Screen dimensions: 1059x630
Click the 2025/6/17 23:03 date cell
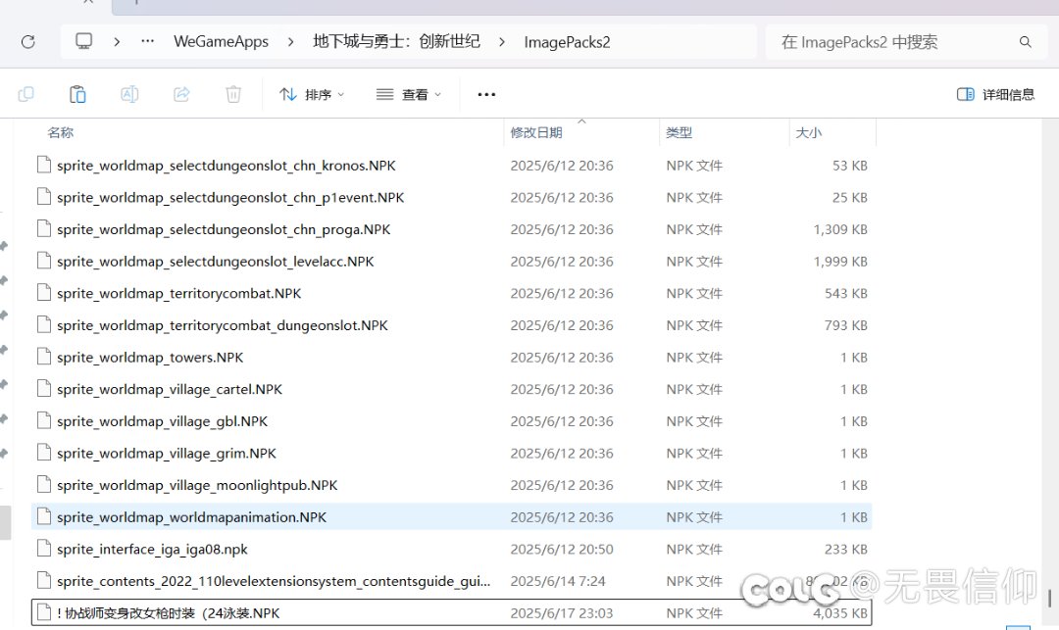point(562,613)
